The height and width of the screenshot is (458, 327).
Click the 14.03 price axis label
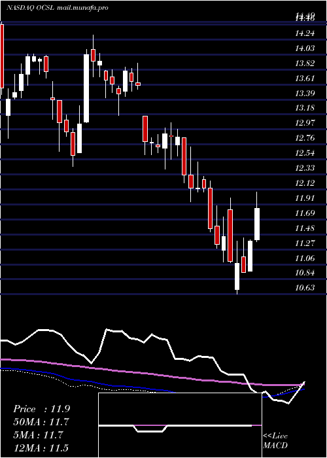click(x=305, y=48)
